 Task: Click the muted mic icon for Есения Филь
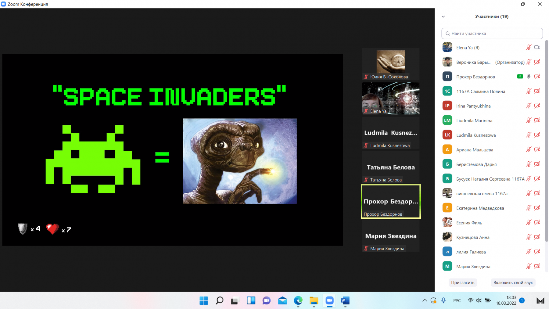coord(529,223)
